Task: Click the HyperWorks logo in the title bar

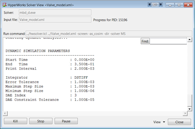Action: point(5,5)
